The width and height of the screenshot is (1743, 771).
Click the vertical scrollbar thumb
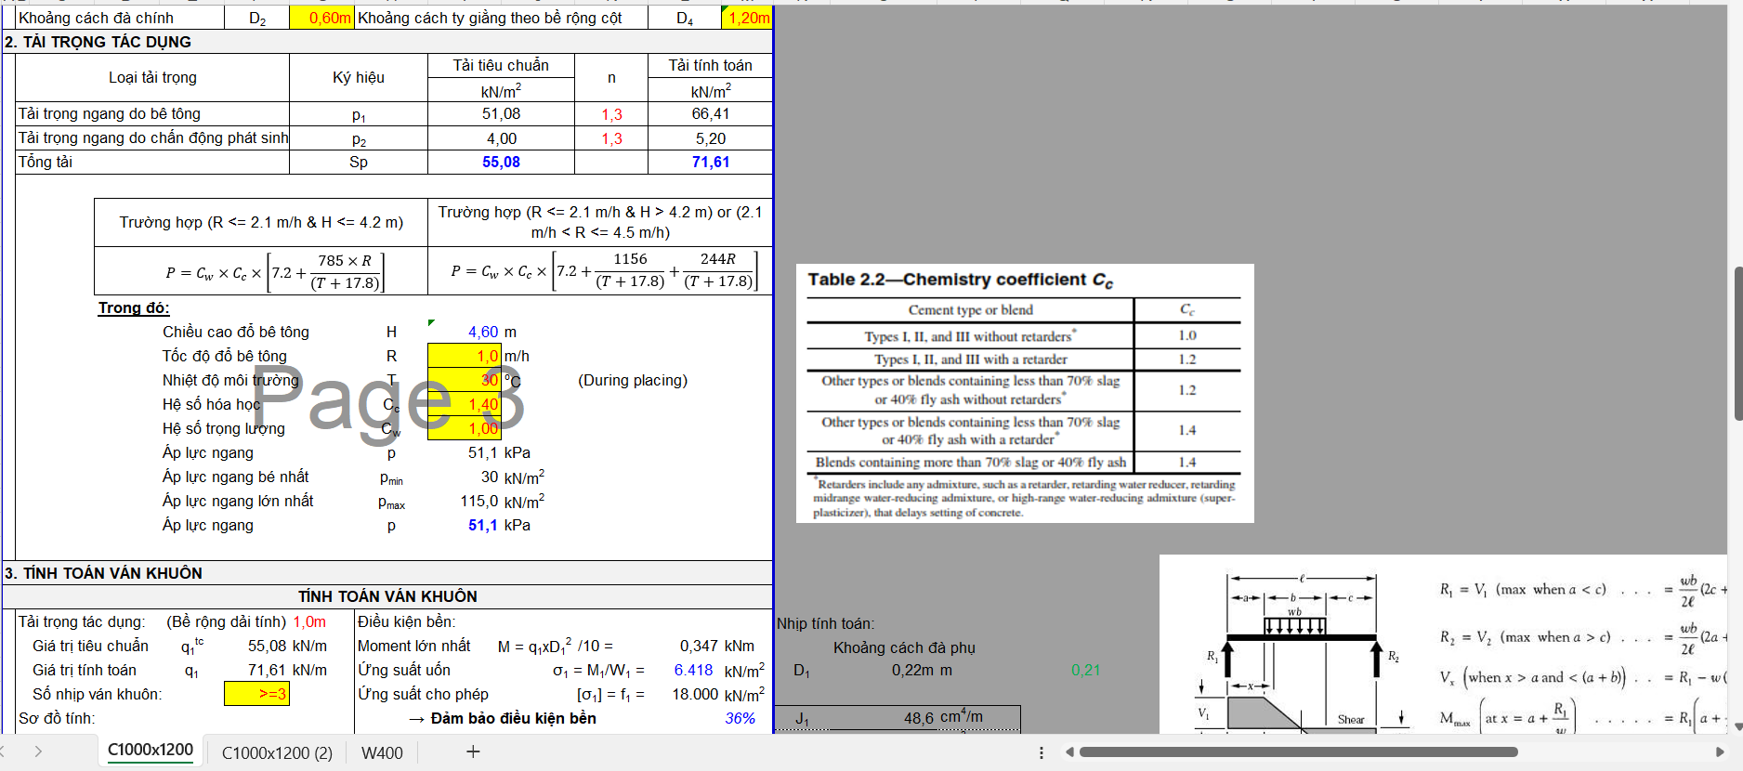1737,344
